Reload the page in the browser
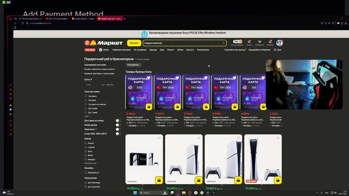This screenshot has width=349, height=196. [23, 23]
